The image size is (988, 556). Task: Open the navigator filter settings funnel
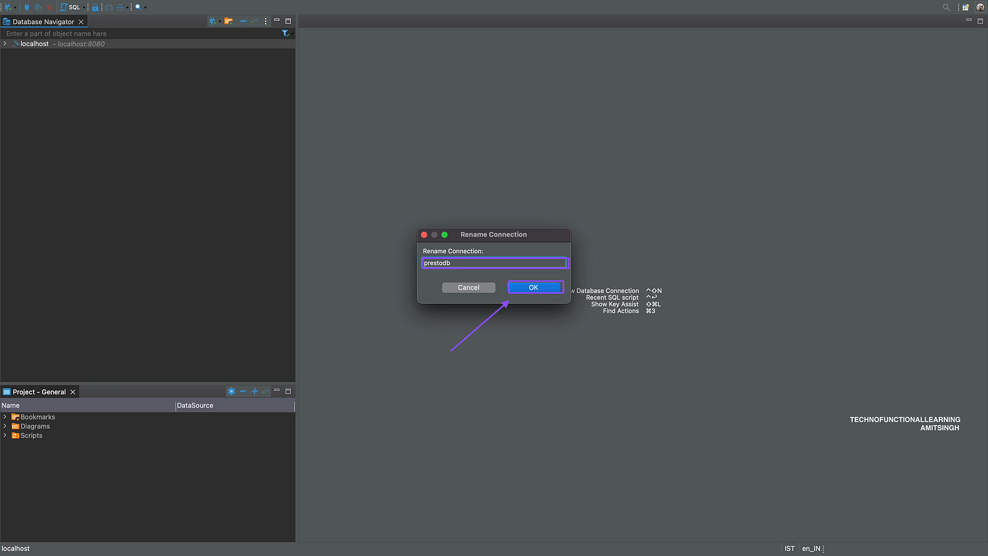285,33
